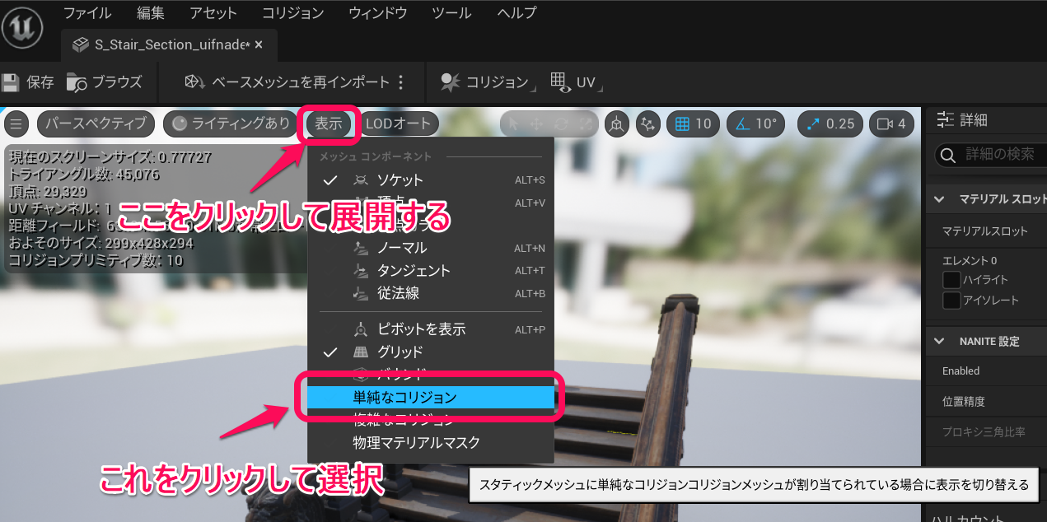Toggle the surface snapping icon
This screenshot has height=522, width=1047.
point(648,124)
